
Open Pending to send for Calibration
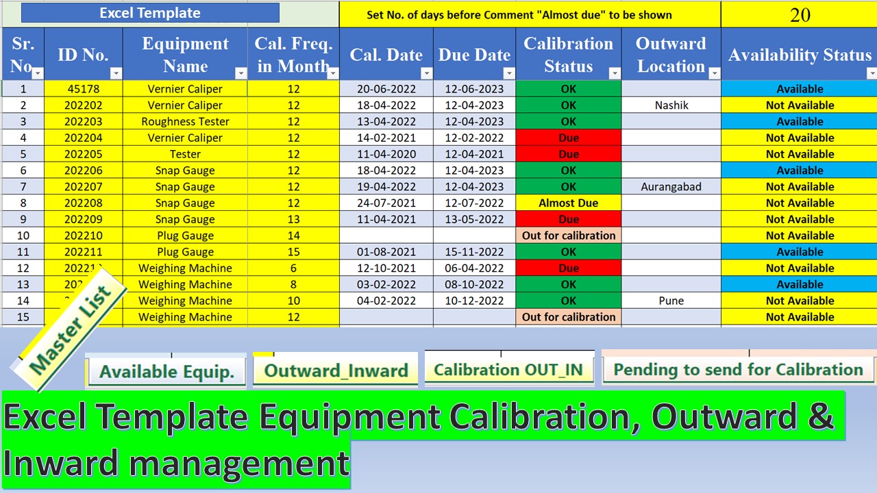[x=738, y=370]
